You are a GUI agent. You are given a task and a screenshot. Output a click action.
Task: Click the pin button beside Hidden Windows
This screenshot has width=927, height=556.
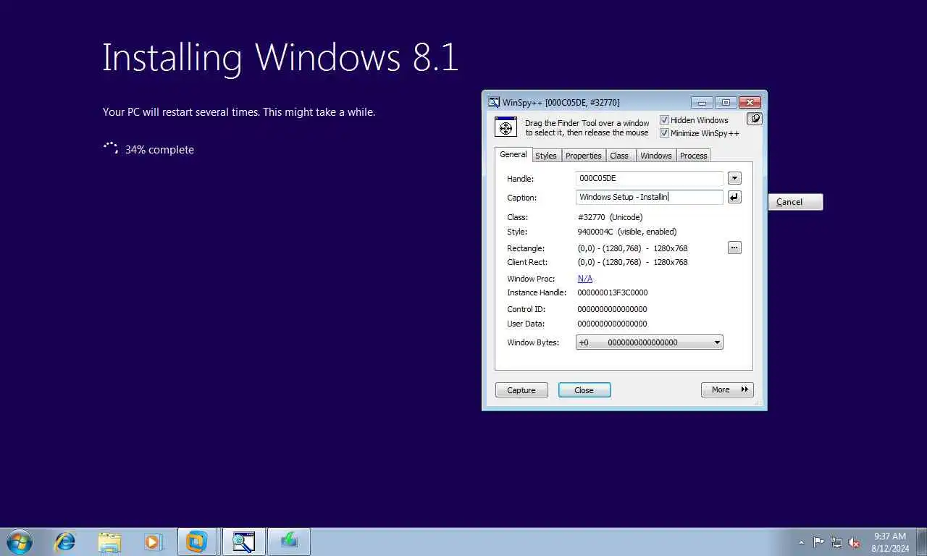coord(755,119)
